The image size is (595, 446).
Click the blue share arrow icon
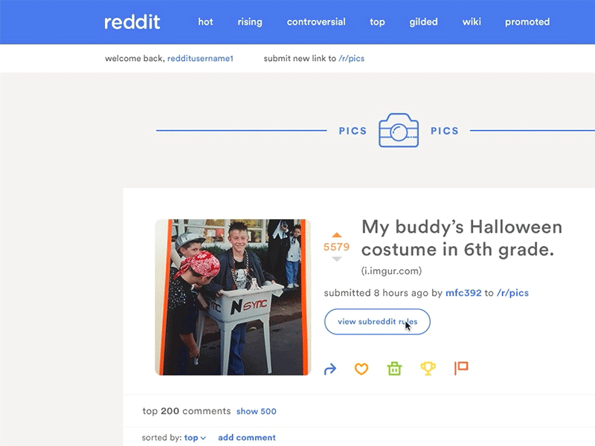click(x=330, y=369)
